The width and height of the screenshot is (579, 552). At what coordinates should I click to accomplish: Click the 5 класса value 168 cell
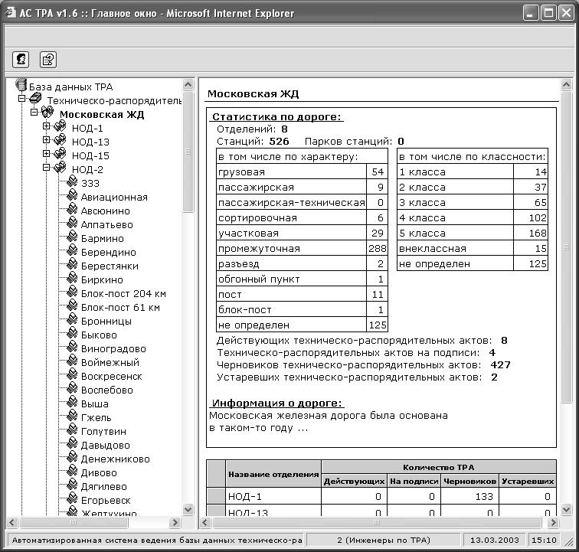point(531,233)
